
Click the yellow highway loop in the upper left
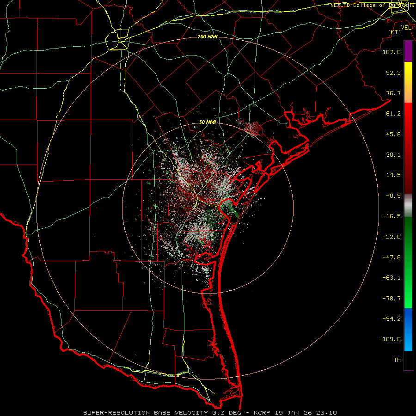pos(117,40)
